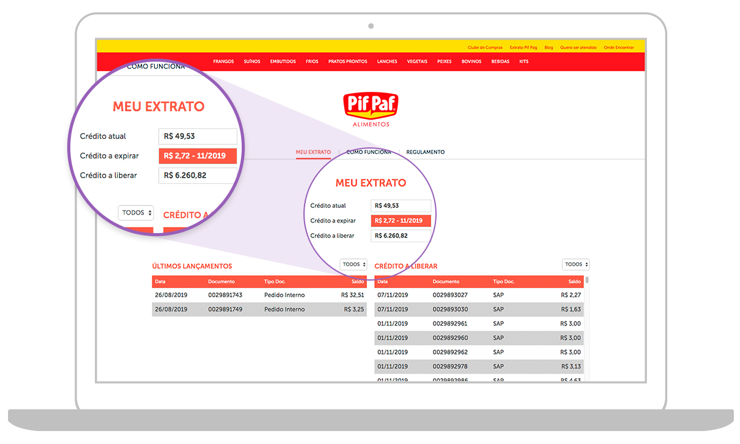The height and width of the screenshot is (444, 740).
Task: Click the R$ 3,25 balance cell
Action: (355, 310)
